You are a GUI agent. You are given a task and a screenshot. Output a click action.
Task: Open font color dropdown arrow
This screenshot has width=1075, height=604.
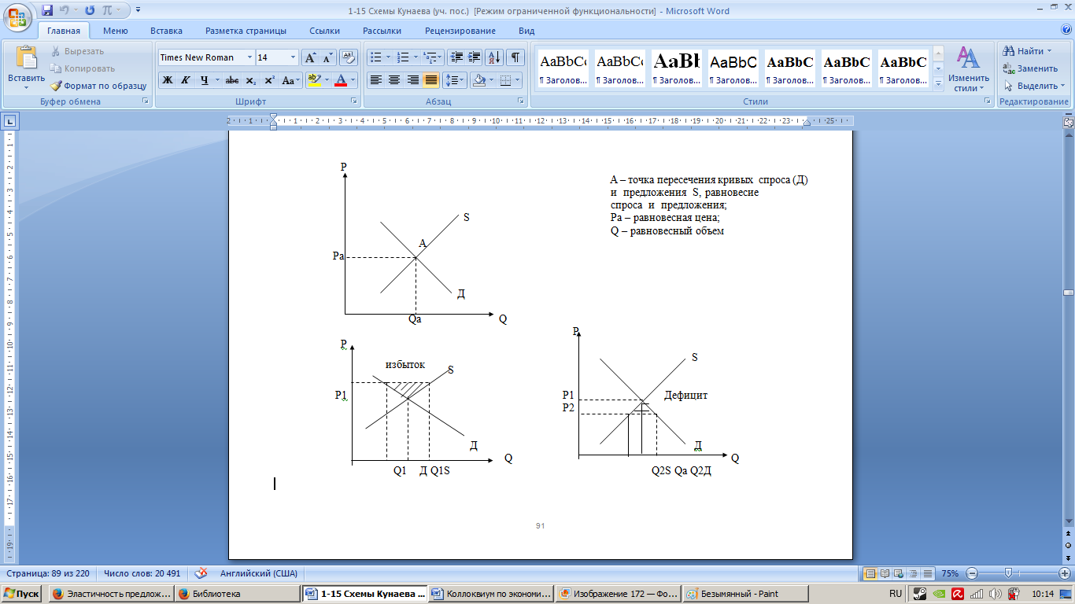pyautogui.click(x=351, y=80)
